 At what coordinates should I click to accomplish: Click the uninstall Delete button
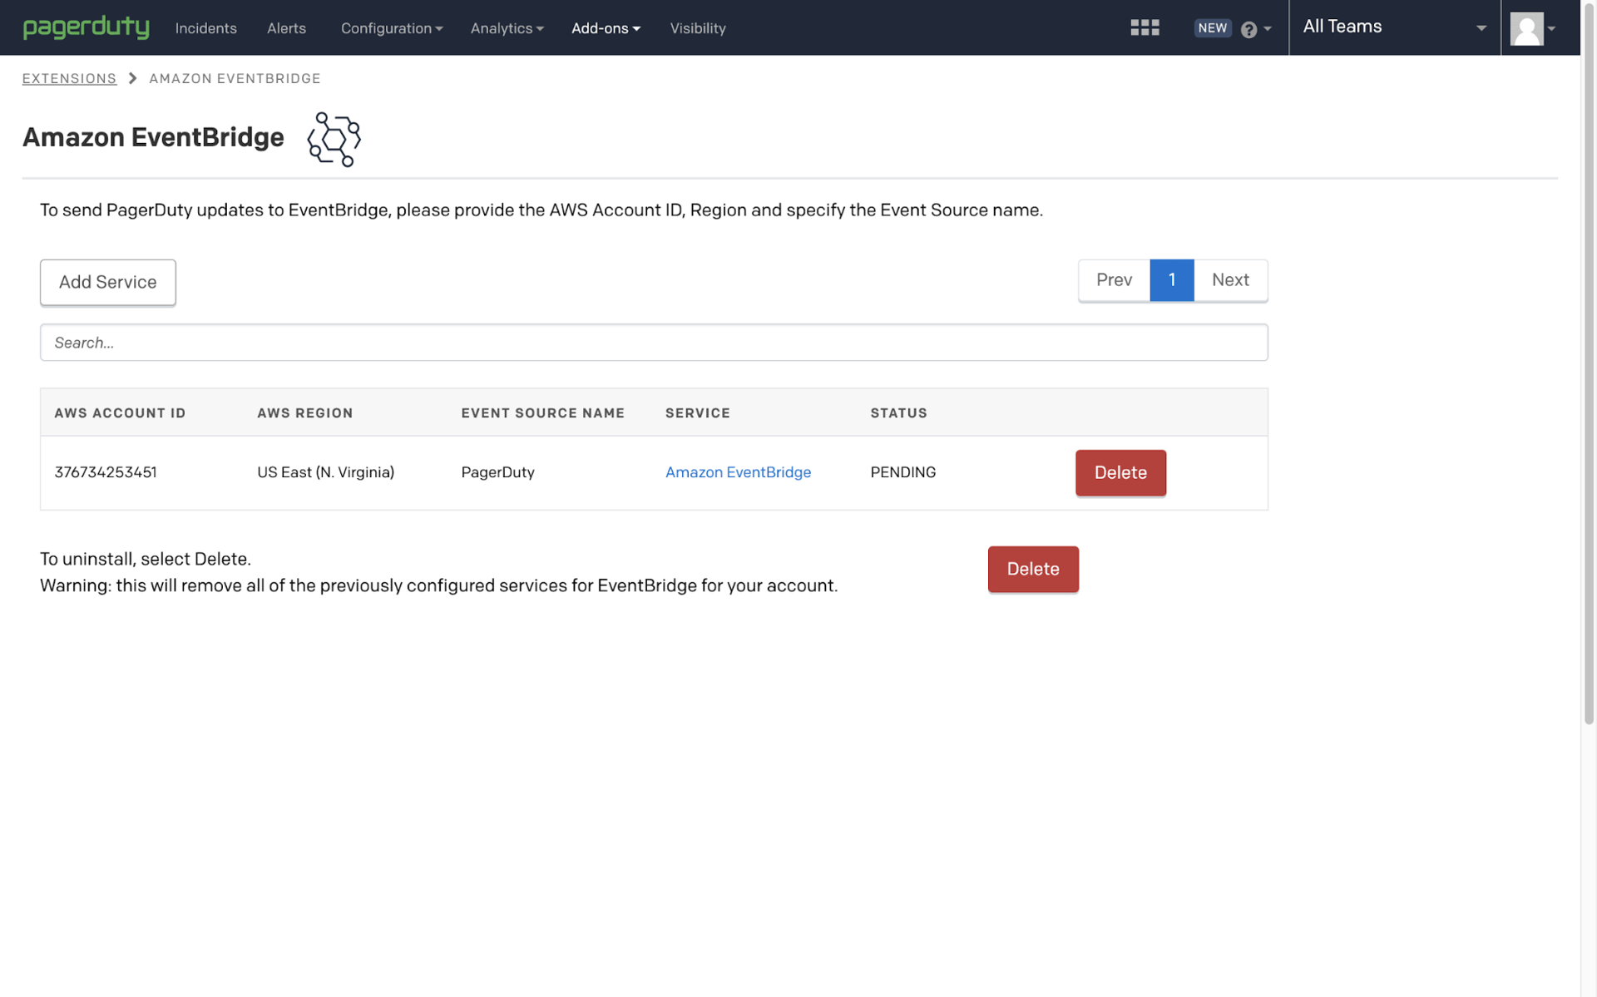(1032, 569)
